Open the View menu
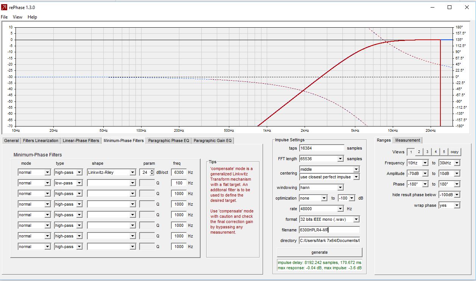476x281 pixels. [x=17, y=17]
